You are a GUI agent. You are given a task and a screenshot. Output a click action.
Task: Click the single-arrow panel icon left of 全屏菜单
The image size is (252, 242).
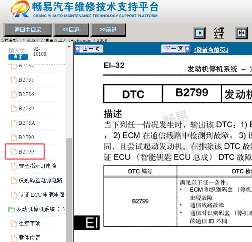(x=199, y=33)
